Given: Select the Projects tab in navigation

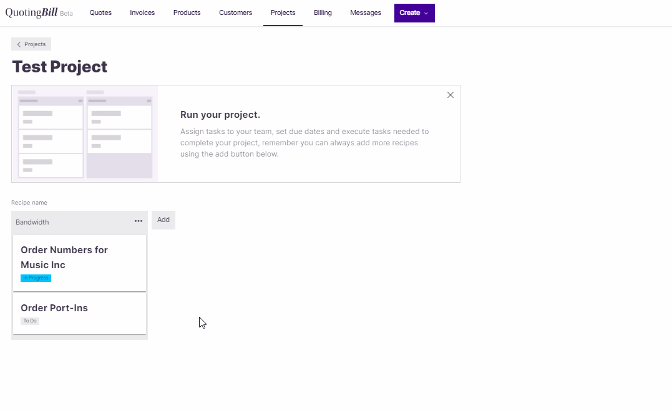Looking at the screenshot, I should click(x=283, y=13).
